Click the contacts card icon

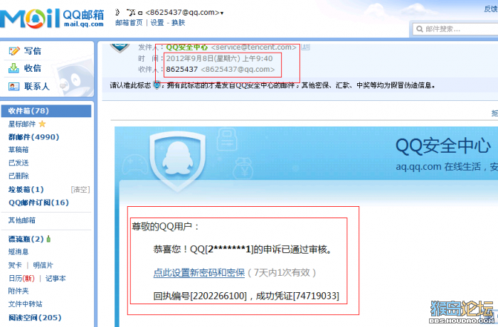(x=14, y=86)
